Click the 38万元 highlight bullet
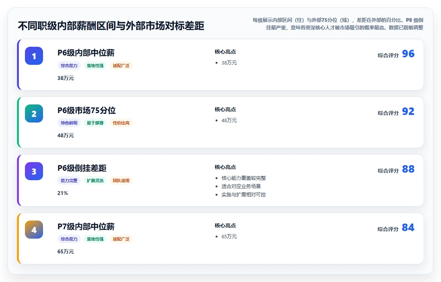441x282 pixels. [229, 63]
